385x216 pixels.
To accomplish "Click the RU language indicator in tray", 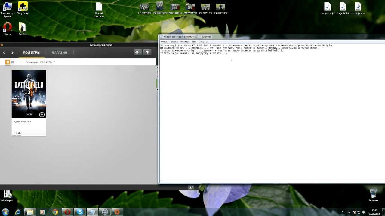I will (x=344, y=211).
